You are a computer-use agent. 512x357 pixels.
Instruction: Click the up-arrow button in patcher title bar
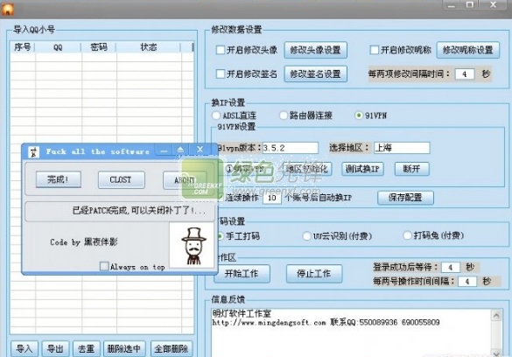[180, 150]
